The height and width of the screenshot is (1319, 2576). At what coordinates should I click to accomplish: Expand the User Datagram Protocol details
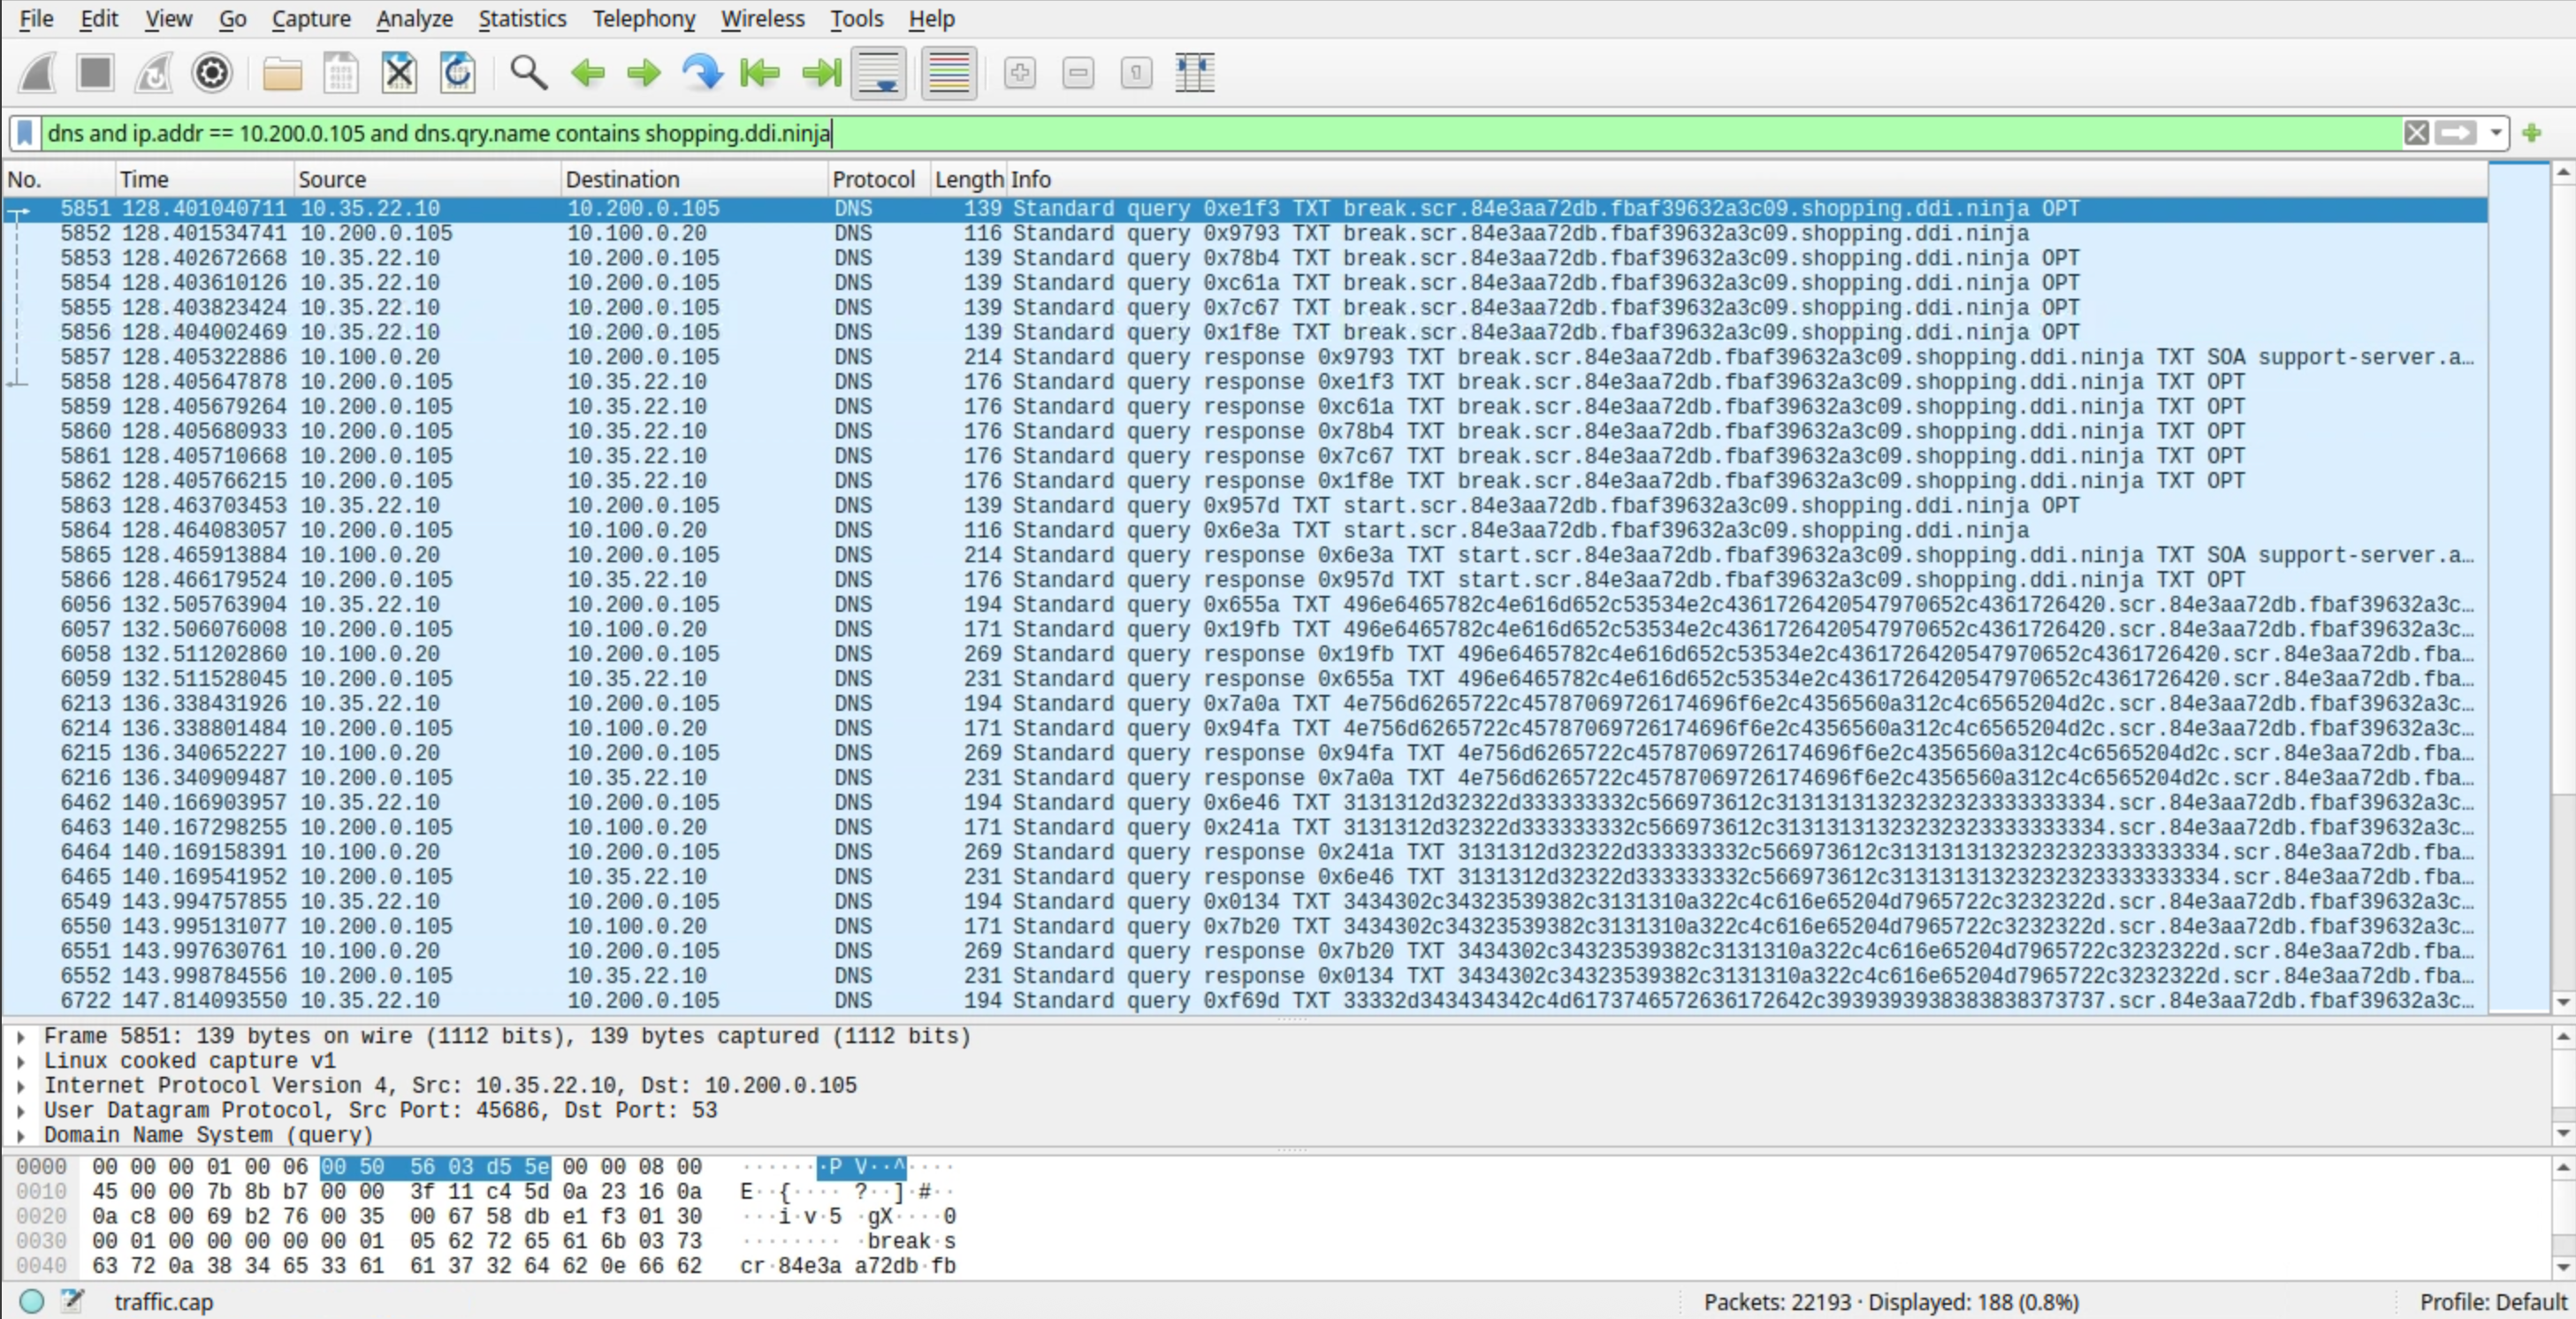point(20,1110)
